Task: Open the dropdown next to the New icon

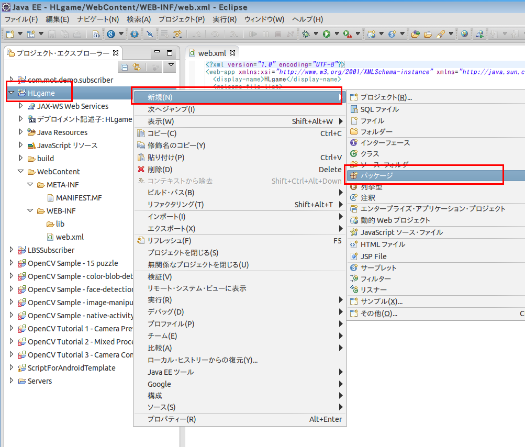Action: [20, 34]
